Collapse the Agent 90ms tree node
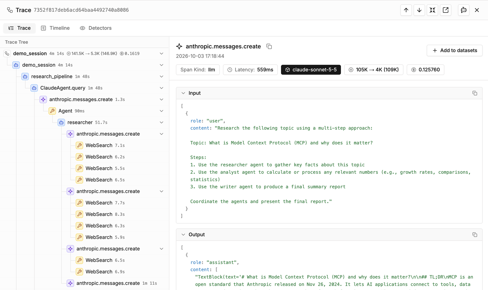The width and height of the screenshot is (488, 290). point(161,111)
